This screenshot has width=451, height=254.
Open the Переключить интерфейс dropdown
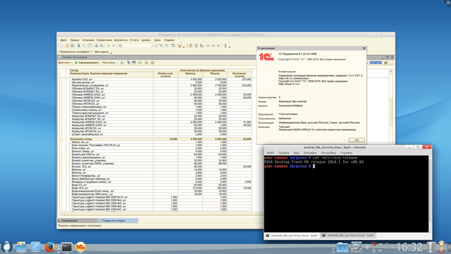coord(76,52)
